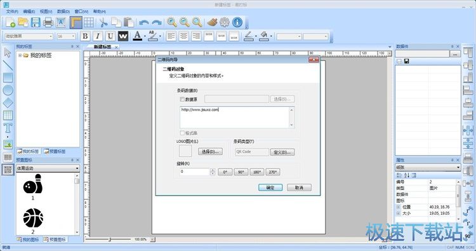Toggle the grid display

(89, 22)
